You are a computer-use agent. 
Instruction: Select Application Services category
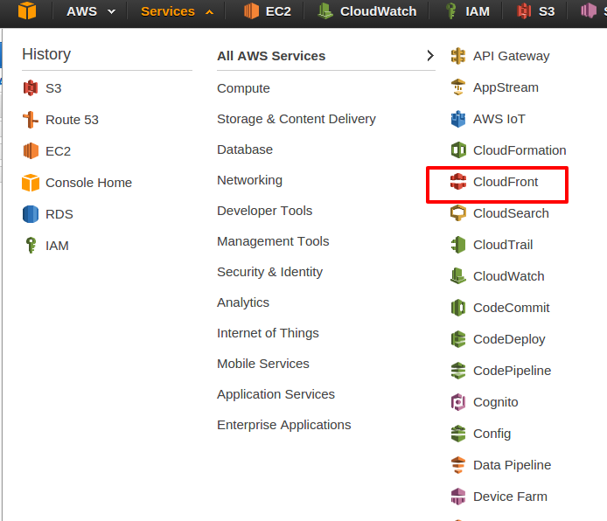point(276,394)
